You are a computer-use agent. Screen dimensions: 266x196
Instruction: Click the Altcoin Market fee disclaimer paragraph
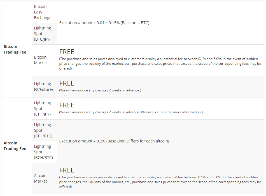click(160, 182)
